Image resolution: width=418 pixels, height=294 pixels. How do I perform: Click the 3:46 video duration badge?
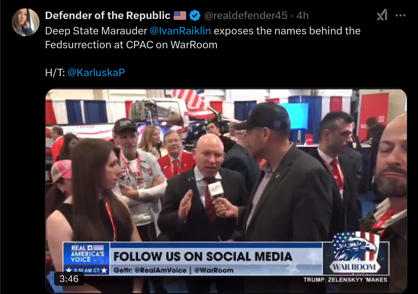tap(69, 279)
